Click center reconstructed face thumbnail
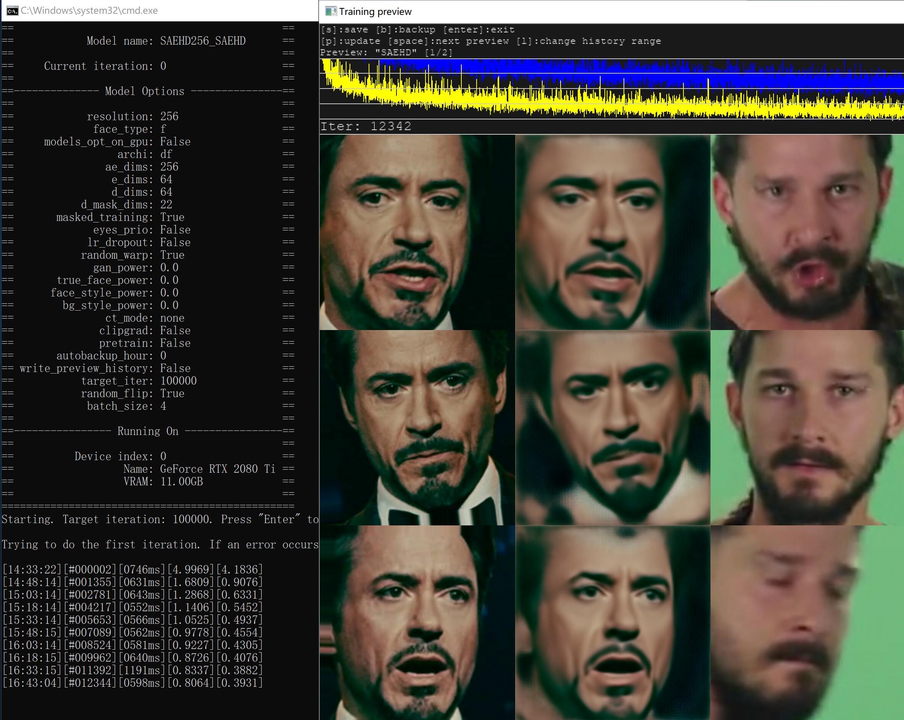The width and height of the screenshot is (904, 720). 612,427
